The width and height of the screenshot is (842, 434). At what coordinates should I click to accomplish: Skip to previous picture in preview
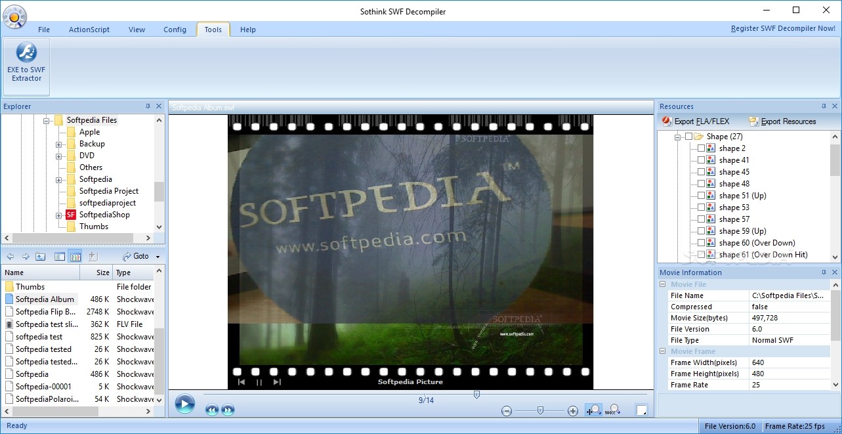pos(242,382)
